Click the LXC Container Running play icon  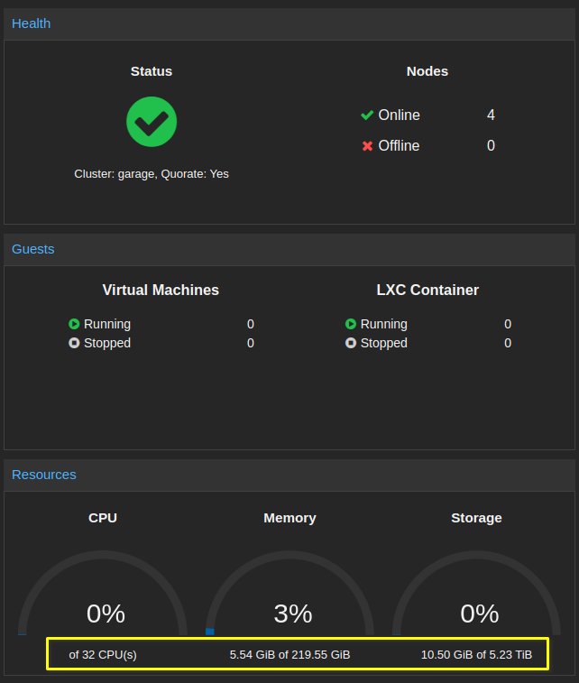(351, 324)
